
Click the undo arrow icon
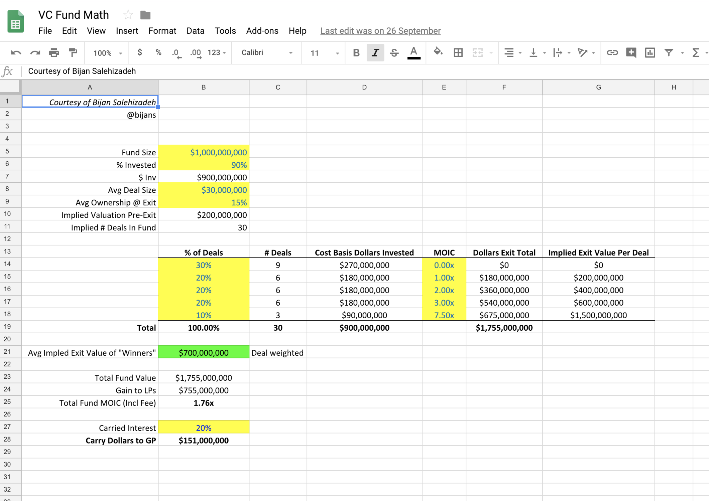(x=16, y=53)
